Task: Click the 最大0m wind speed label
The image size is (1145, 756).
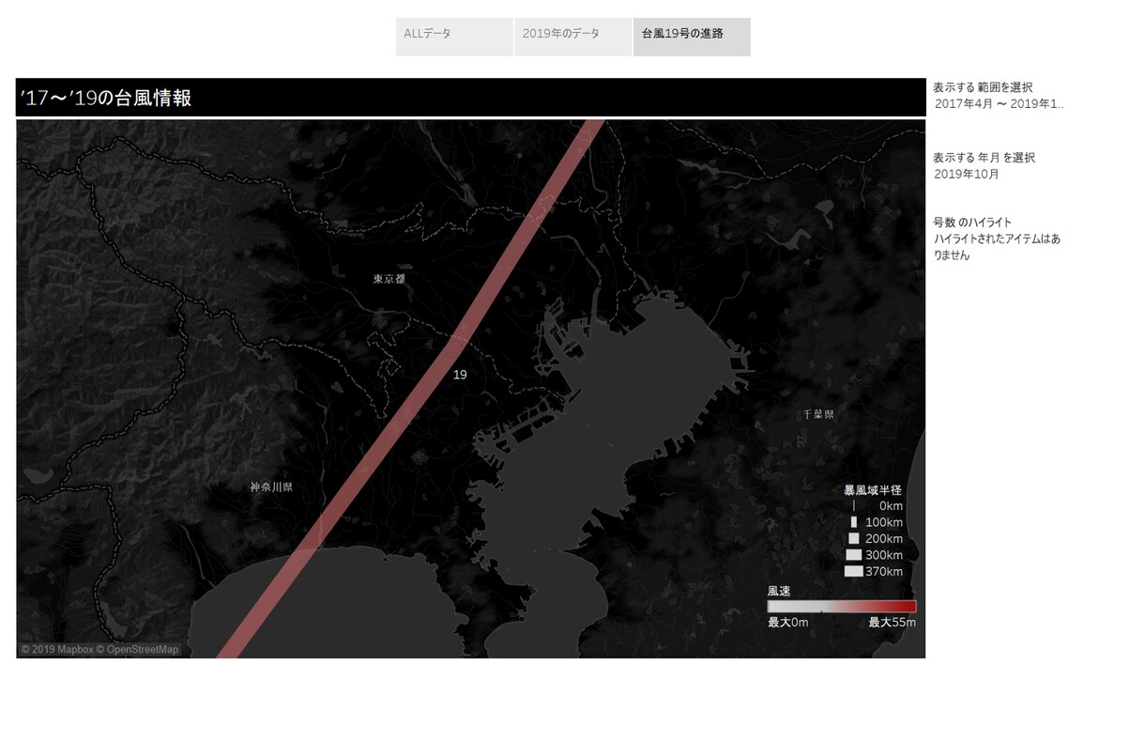Action: (x=788, y=623)
